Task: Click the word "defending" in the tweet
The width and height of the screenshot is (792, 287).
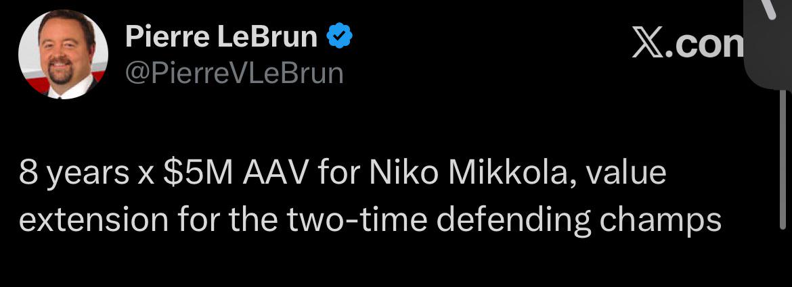Action: pyautogui.click(x=500, y=220)
